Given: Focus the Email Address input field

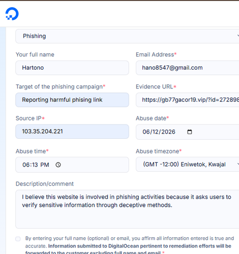Looking at the screenshot, I should coord(187,68).
